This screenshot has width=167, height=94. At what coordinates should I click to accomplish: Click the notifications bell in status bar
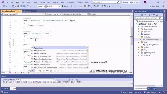point(164,92)
